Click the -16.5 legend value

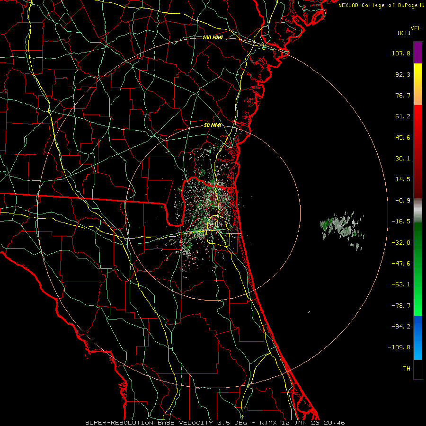401,222
